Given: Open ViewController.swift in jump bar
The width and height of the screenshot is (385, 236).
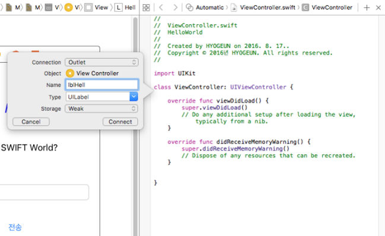Looking at the screenshot, I should tap(263, 8).
